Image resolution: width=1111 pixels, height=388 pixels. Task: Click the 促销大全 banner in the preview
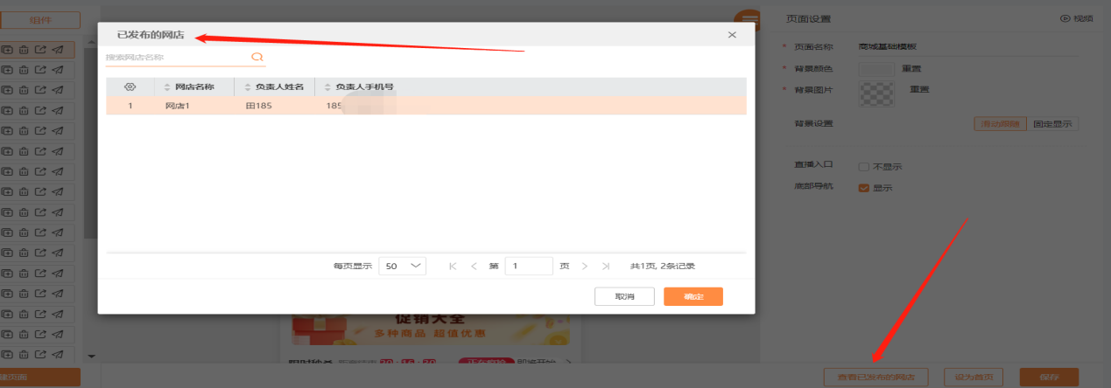[430, 331]
